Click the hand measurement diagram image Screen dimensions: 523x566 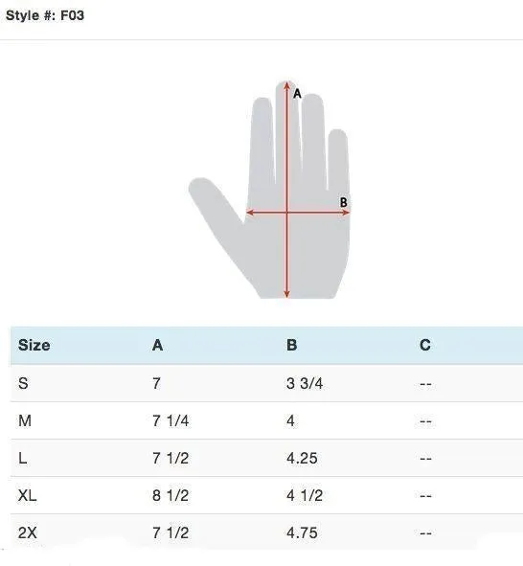269,190
